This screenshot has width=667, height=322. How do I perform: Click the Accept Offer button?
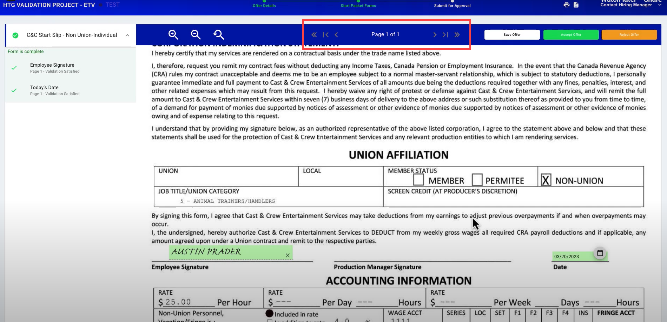pos(571,35)
